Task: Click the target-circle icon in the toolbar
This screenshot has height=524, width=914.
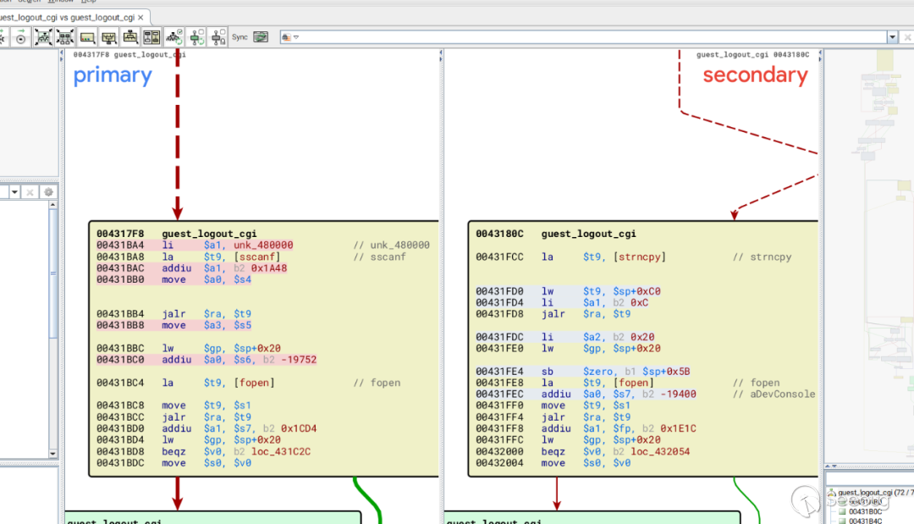Action: [x=20, y=37]
